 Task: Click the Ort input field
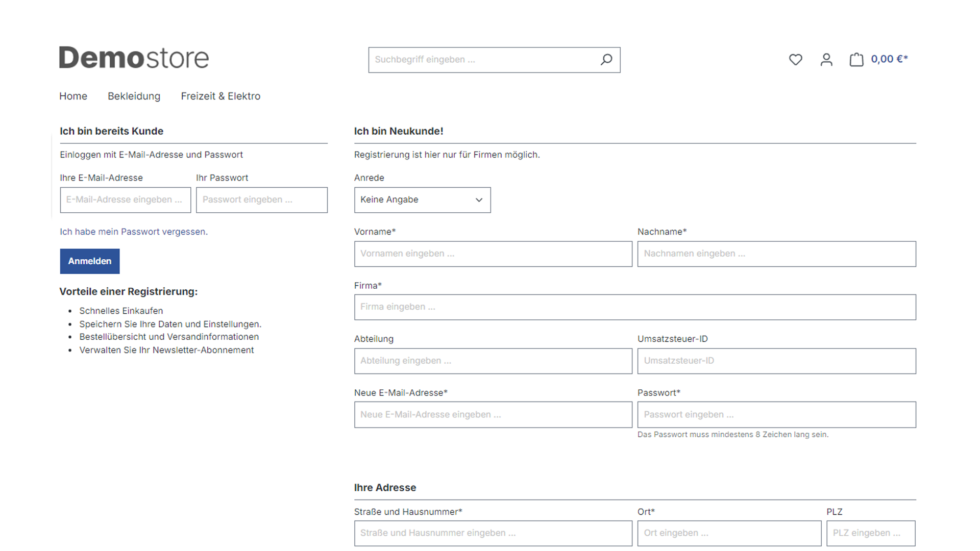[x=729, y=533]
